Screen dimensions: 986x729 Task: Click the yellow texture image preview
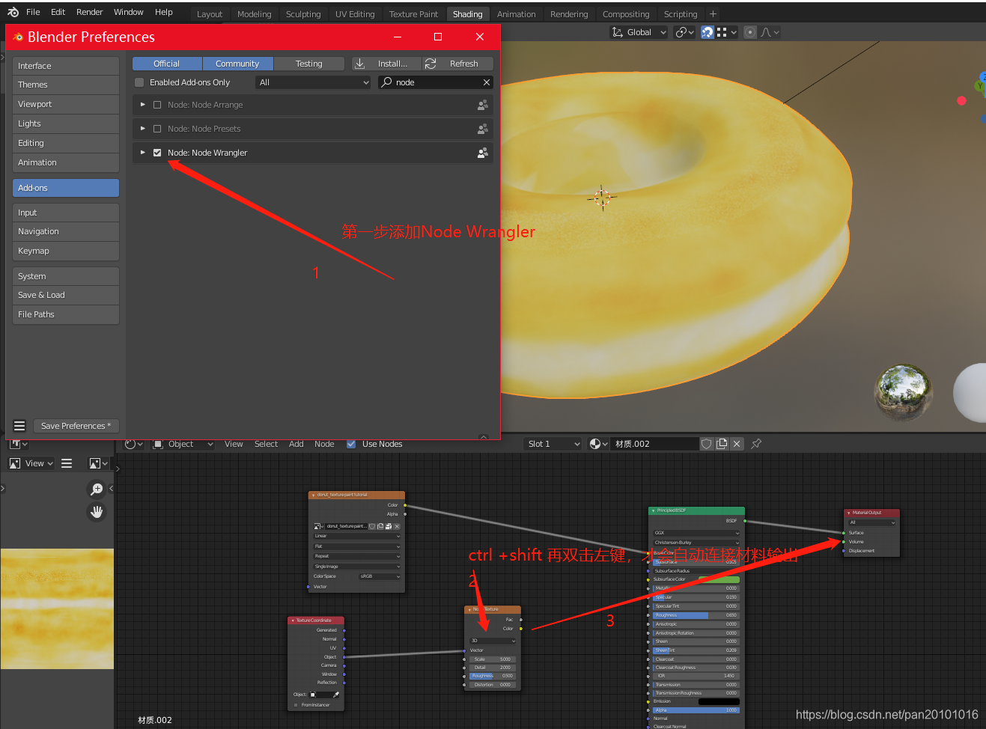(x=57, y=608)
